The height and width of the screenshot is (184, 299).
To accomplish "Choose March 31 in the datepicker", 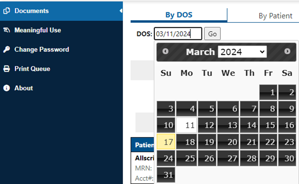I will click(x=166, y=175).
